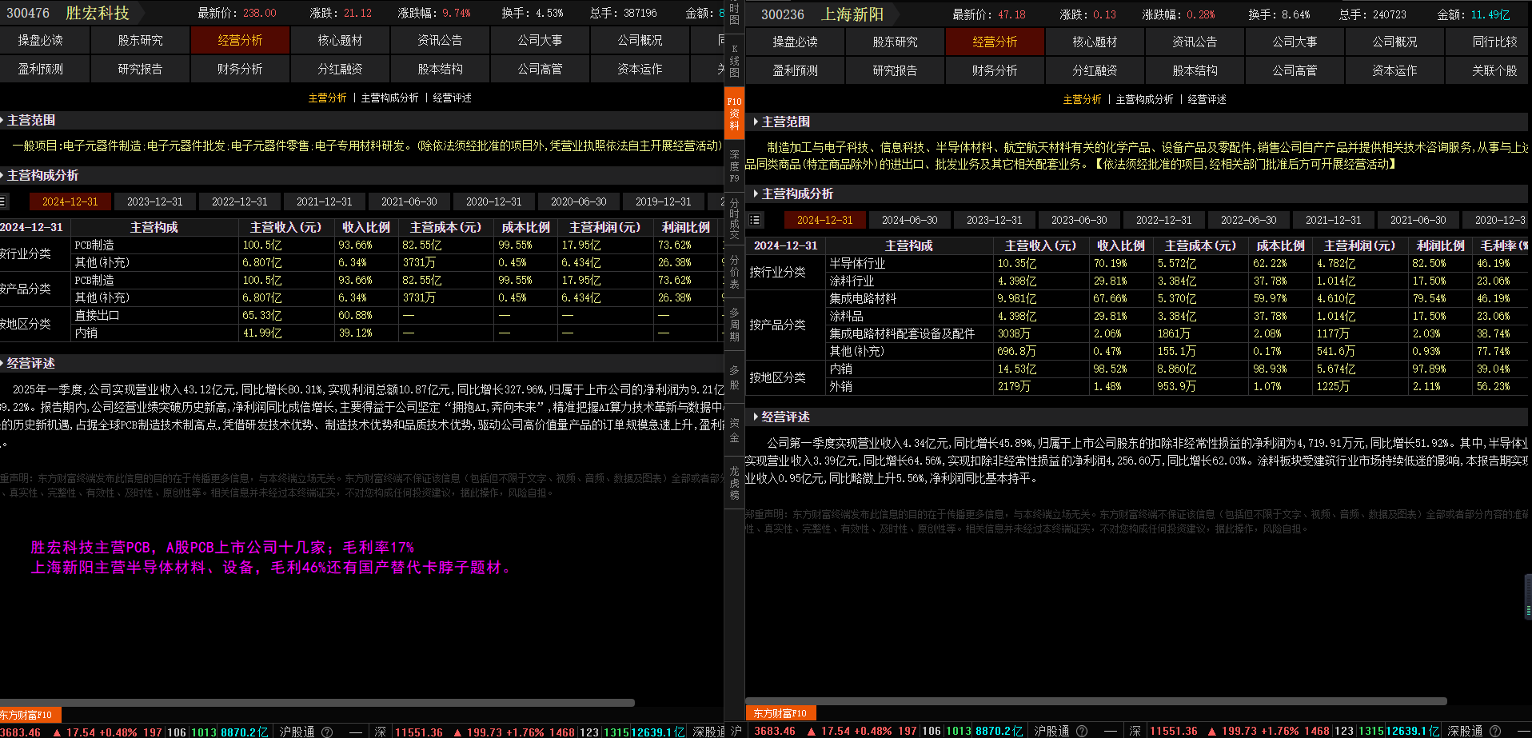The width and height of the screenshot is (1532, 738).
Task: Collapse 主营范围 section in 上海新阳 window
Action: pyautogui.click(x=756, y=122)
